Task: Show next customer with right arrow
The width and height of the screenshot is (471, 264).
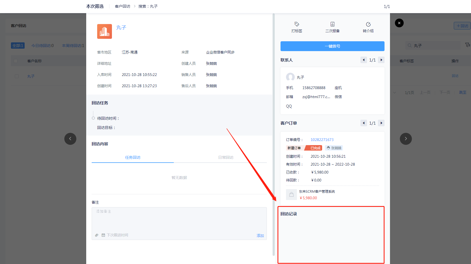Action: tap(406, 139)
